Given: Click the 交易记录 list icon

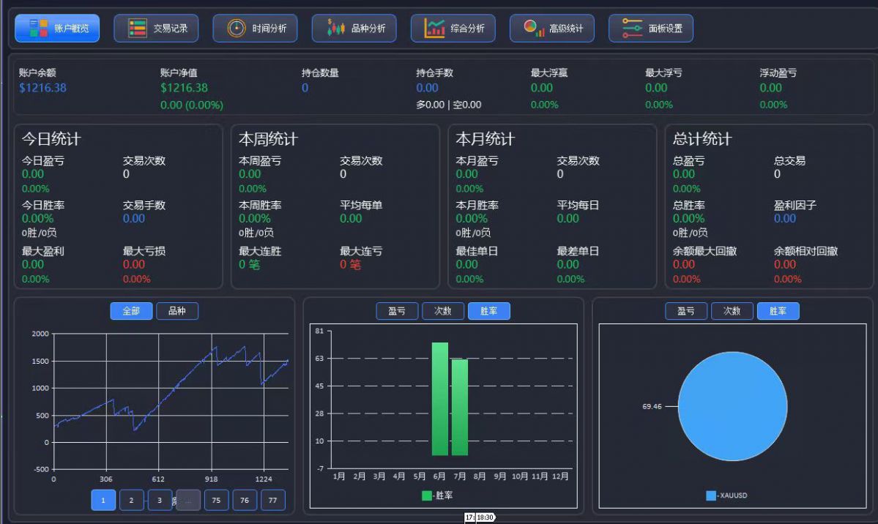Looking at the screenshot, I should click(137, 28).
